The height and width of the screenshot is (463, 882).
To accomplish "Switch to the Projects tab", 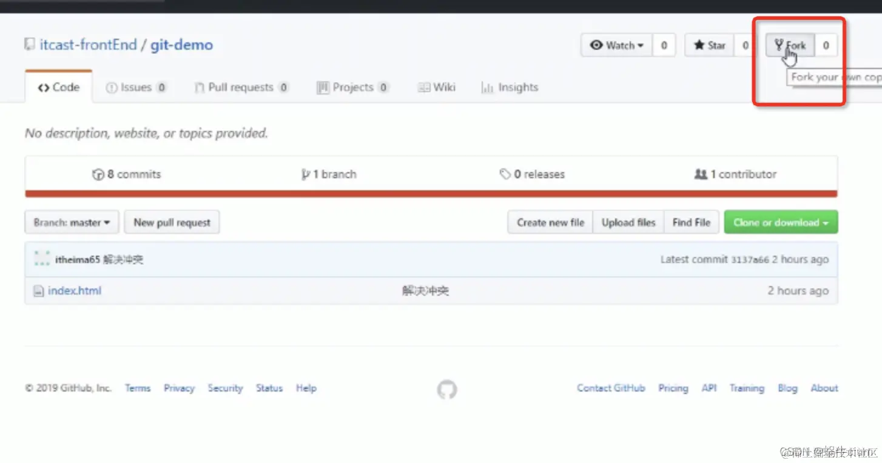I will [x=352, y=87].
